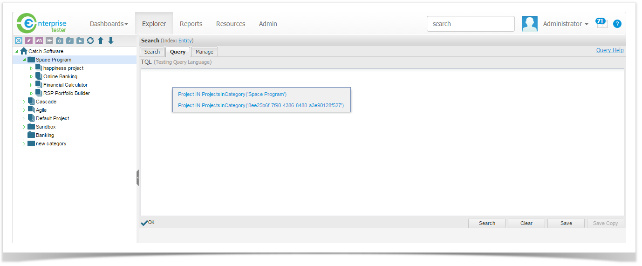Click the purple pencil edit icon
The width and height of the screenshot is (642, 266).
coord(29,41)
